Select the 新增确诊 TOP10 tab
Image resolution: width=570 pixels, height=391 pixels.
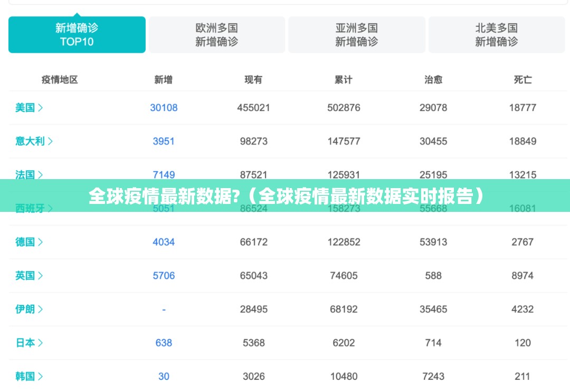[77, 35]
